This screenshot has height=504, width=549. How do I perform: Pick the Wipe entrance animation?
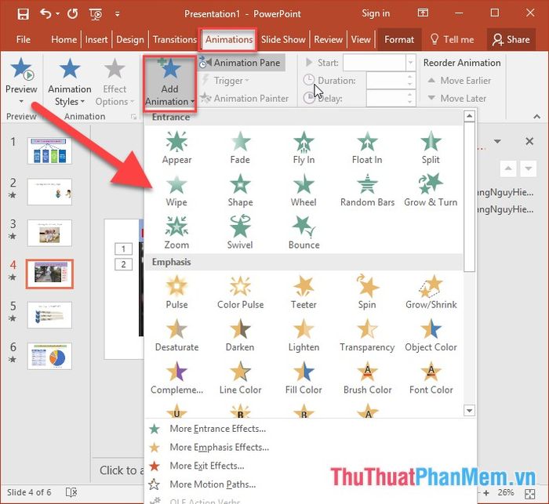(x=176, y=190)
